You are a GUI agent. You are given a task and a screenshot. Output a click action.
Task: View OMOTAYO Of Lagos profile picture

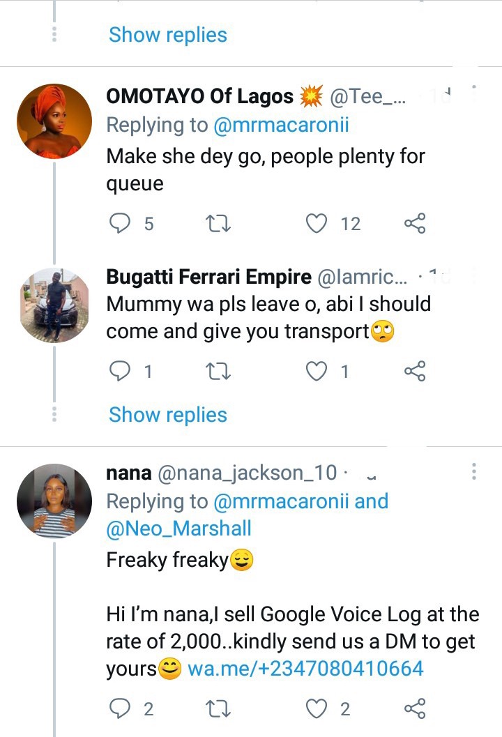click(54, 121)
